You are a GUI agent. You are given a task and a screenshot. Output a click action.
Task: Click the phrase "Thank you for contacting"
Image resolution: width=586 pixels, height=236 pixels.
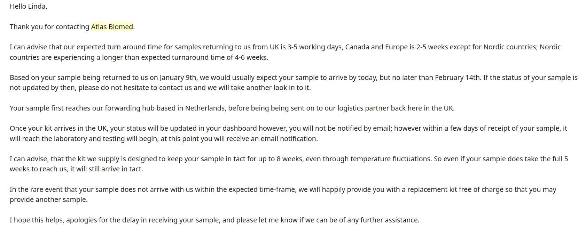(x=49, y=27)
